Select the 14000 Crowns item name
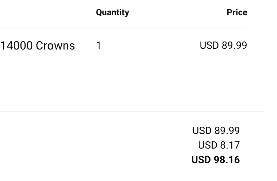277x181 pixels. (x=38, y=46)
